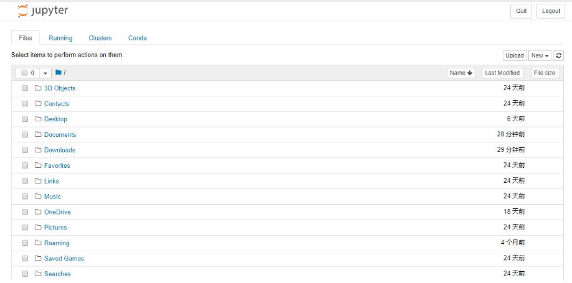The width and height of the screenshot is (572, 283).
Task: Click the folder icon beside Downloads
Action: (x=38, y=150)
